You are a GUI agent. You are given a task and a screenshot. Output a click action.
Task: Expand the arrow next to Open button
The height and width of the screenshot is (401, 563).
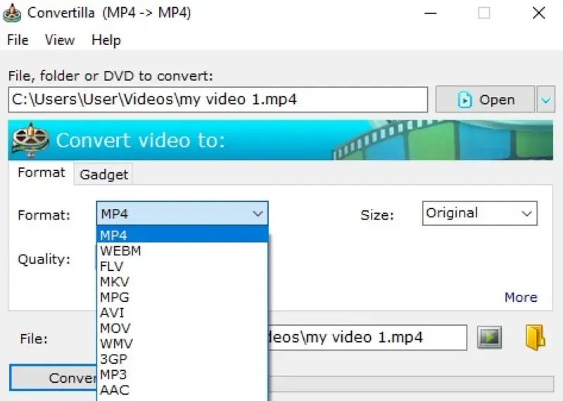click(546, 99)
